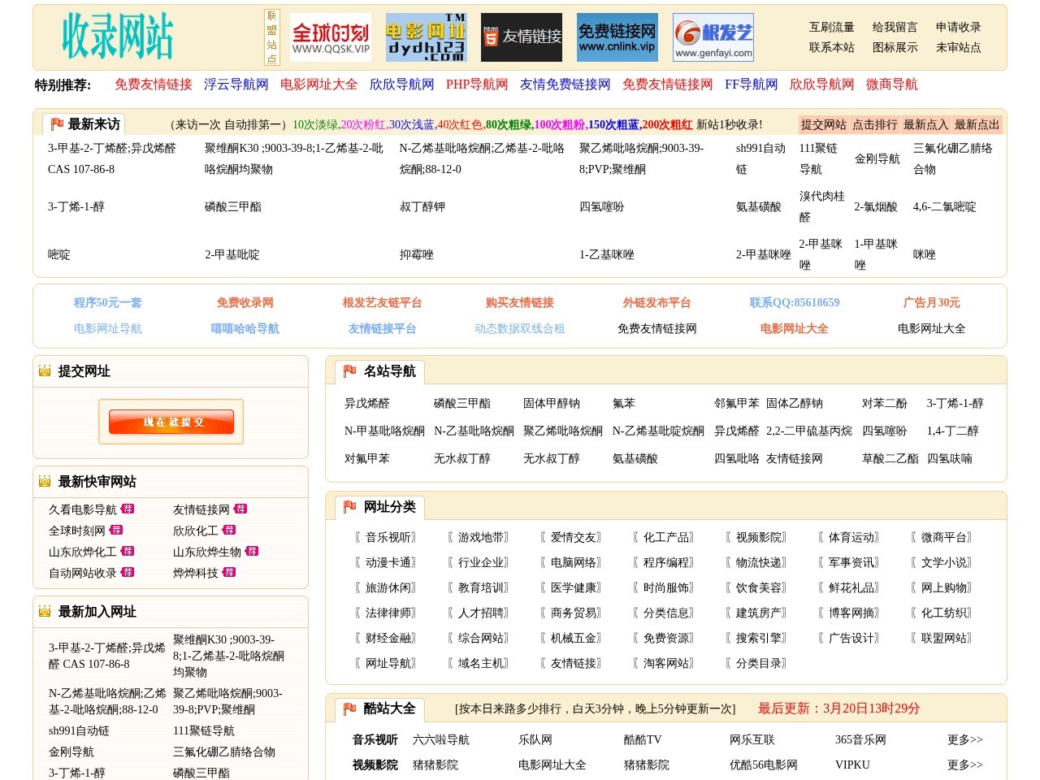
Task: Click the 收录网站 site logo
Action: click(118, 37)
